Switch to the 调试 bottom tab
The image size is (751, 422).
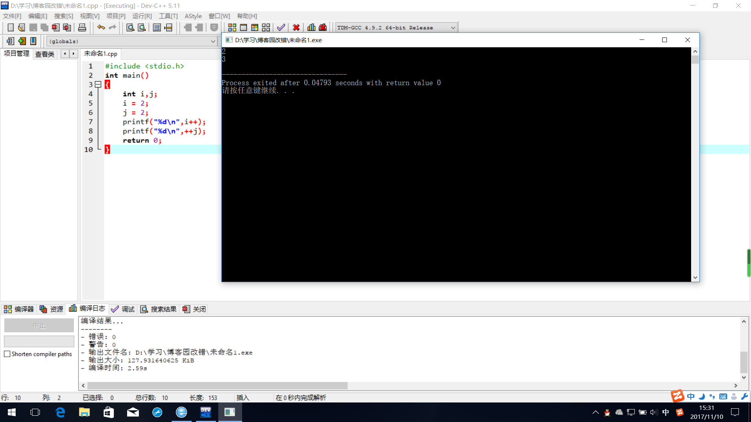tap(123, 309)
